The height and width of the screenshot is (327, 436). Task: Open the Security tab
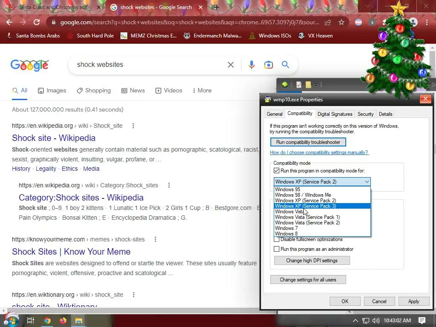click(365, 114)
